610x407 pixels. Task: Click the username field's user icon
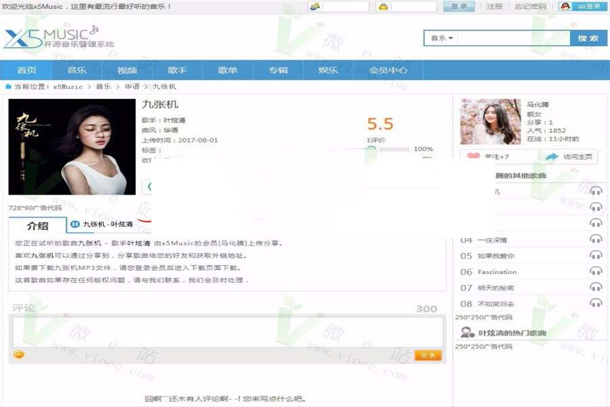tap(314, 6)
